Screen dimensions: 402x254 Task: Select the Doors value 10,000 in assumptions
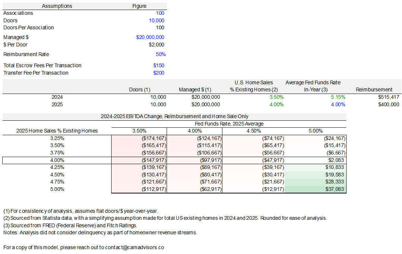(157, 20)
